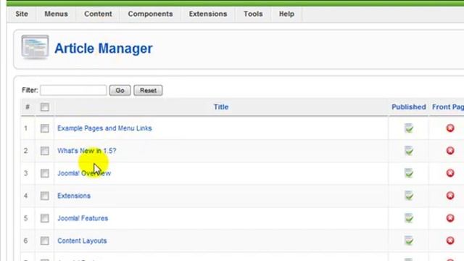Click front page red icon for Joomla! Features row

(x=450, y=218)
